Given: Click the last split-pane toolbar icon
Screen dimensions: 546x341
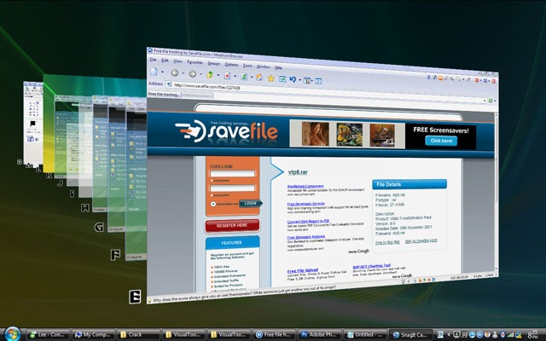Looking at the screenshot, I should pos(318,81).
